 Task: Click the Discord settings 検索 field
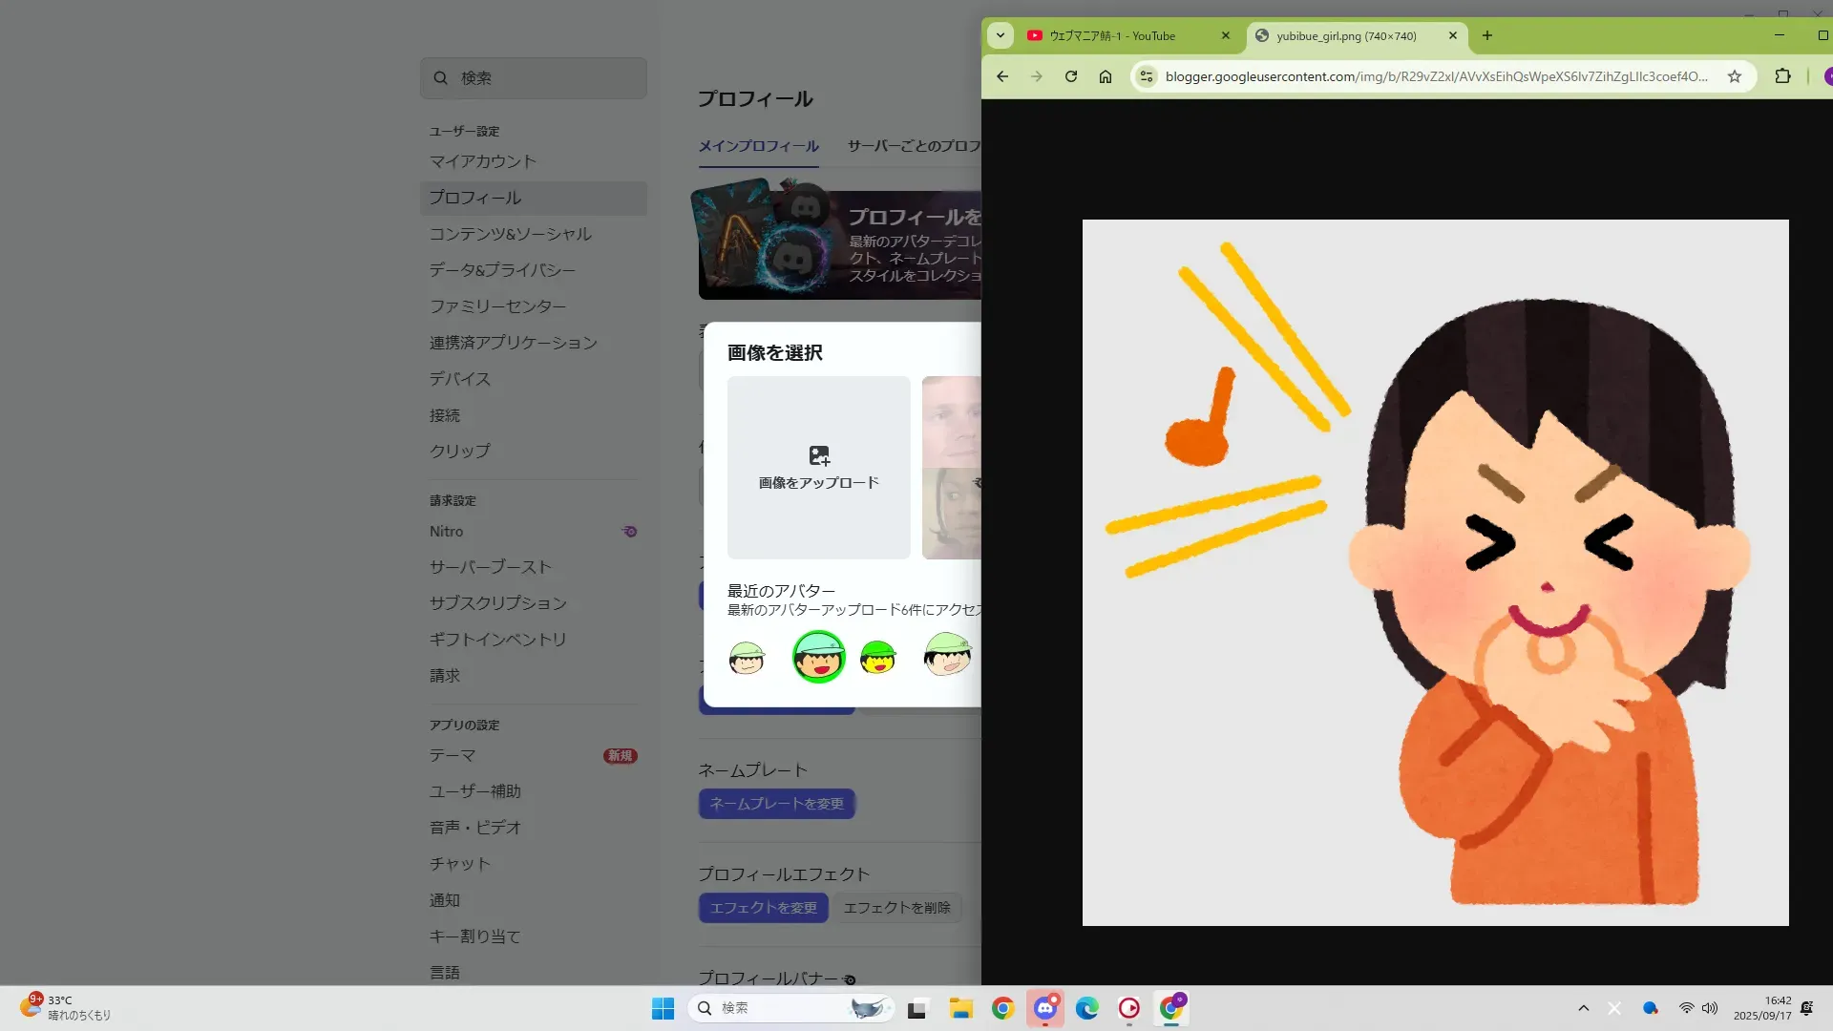[x=534, y=78]
